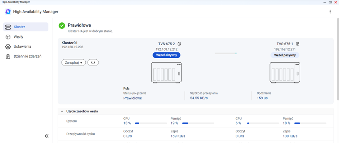
Task: Click the Ustawienia gear icon
Action: [8, 47]
